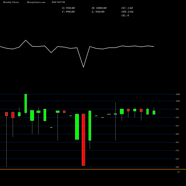The width and height of the screenshot is (186, 186).
Task: Click the 'OH: 2.04' value
Action: [x=127, y=12]
